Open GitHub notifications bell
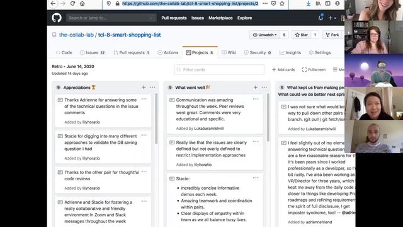This screenshot has height=227, width=403. (321, 18)
